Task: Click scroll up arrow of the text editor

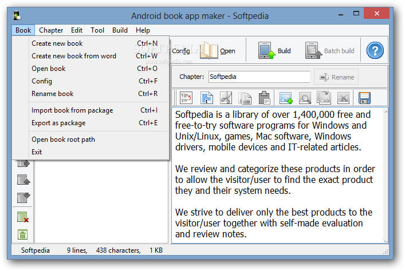Action: pyautogui.click(x=386, y=111)
